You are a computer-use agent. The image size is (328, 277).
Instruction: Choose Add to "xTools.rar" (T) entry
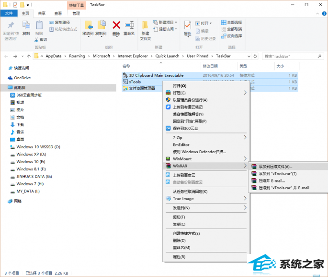[x=289, y=174]
